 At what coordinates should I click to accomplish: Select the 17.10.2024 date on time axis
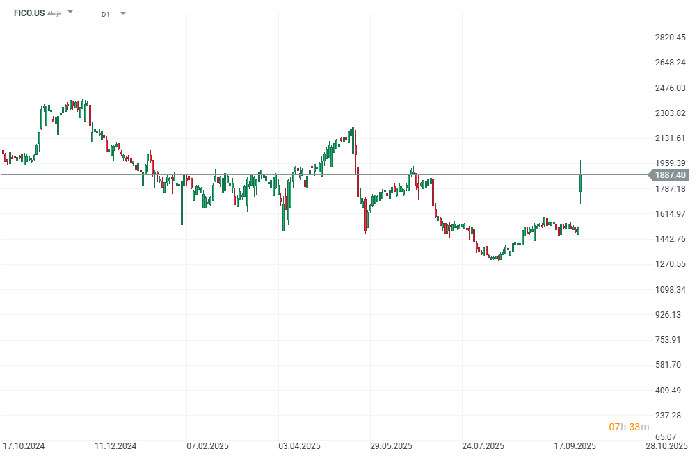coord(23,445)
